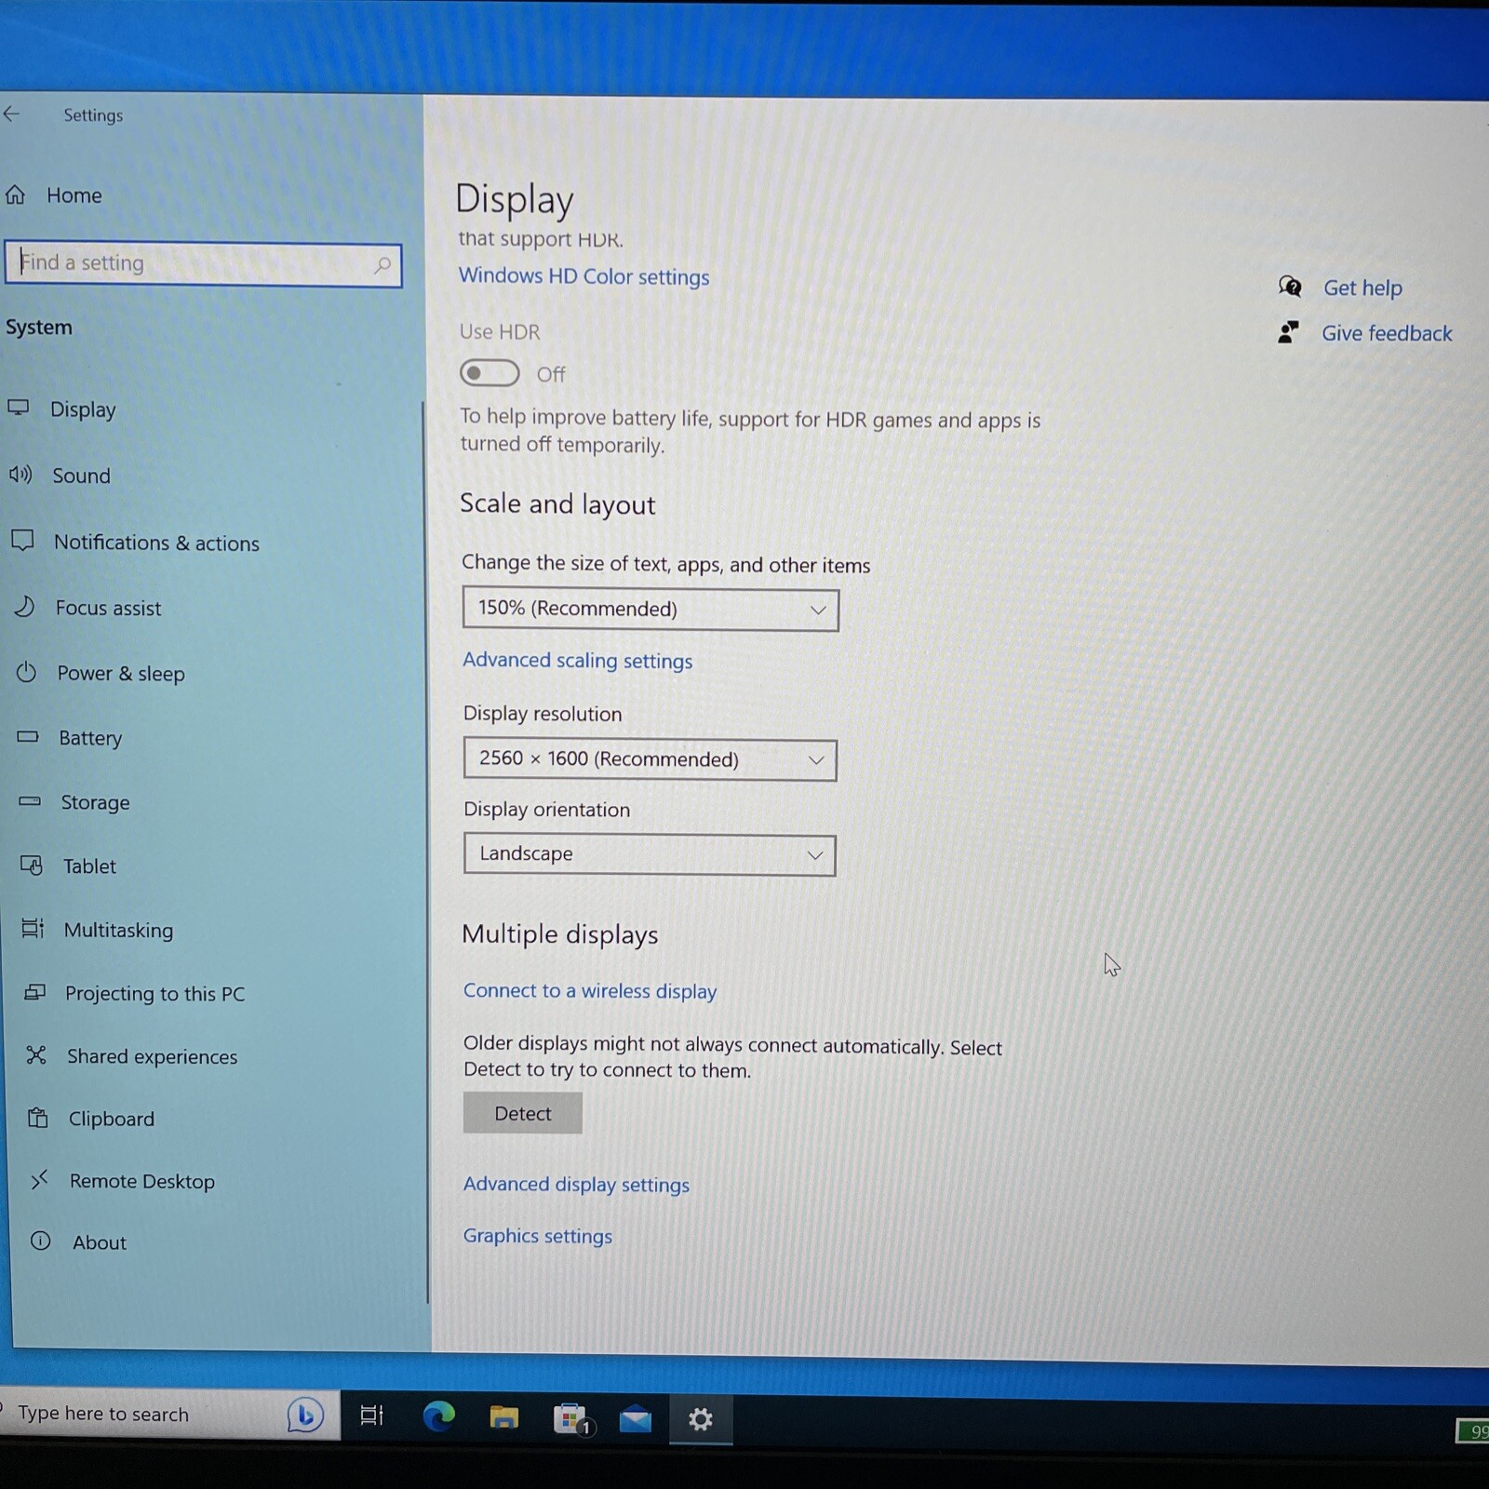Click the Battery icon in sidebar
The height and width of the screenshot is (1489, 1489).
(x=28, y=736)
